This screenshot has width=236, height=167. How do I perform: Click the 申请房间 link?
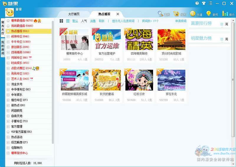coord(181,21)
